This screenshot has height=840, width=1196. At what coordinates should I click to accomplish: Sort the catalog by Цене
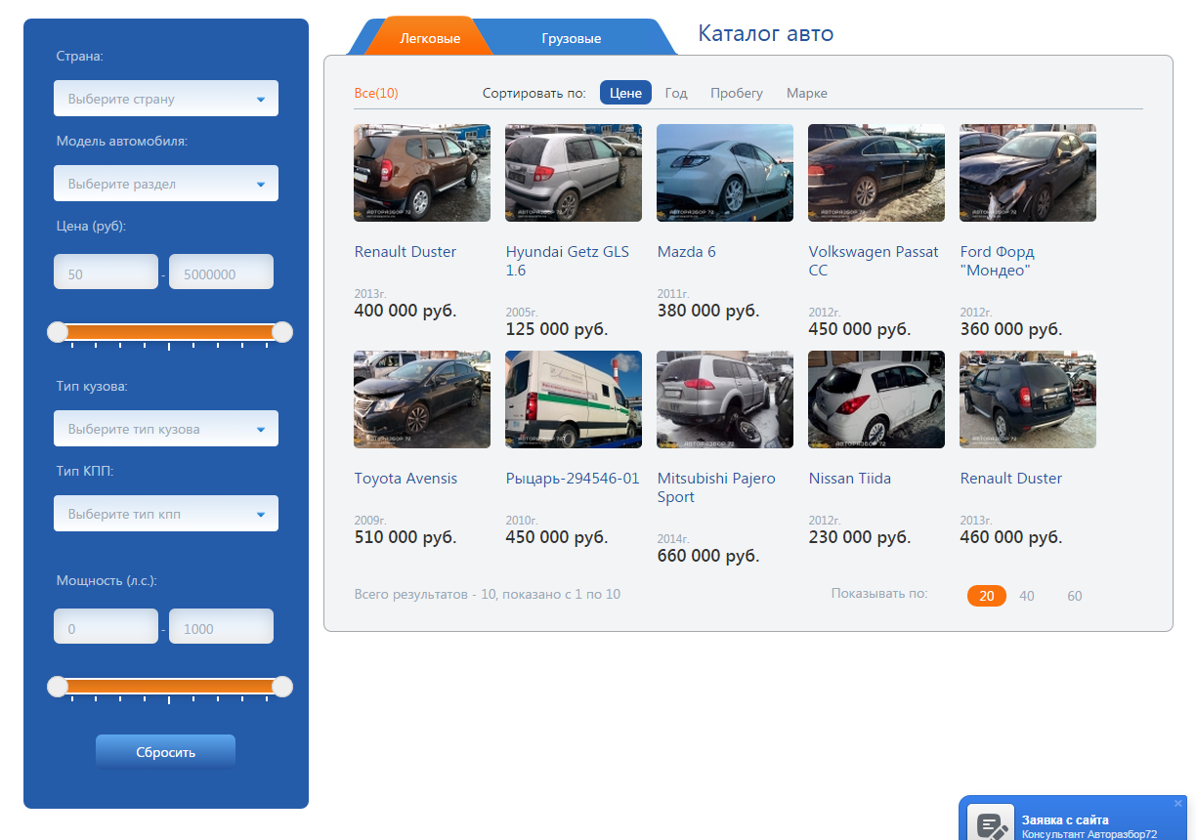(x=625, y=93)
